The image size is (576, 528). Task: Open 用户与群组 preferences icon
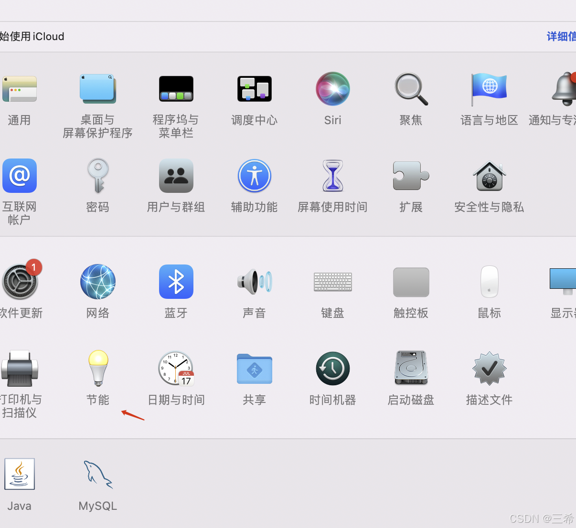point(176,176)
